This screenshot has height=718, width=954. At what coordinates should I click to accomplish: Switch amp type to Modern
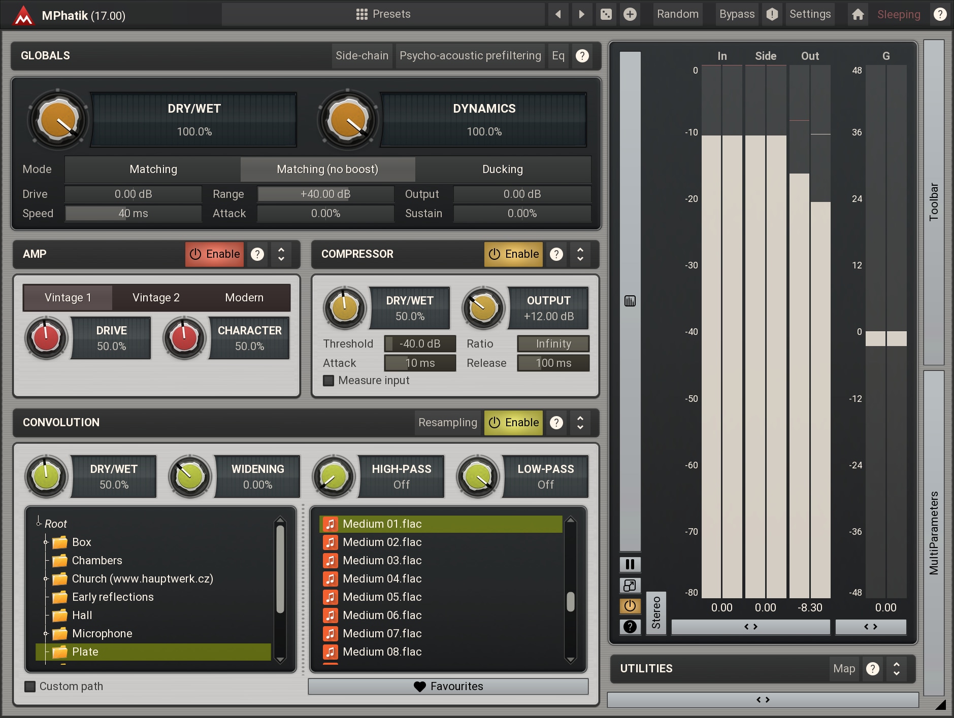coord(244,298)
